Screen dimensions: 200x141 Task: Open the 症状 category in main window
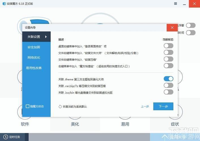coord(175,124)
